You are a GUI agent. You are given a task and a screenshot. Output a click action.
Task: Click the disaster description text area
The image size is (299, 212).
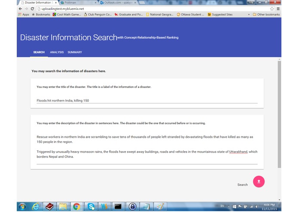click(147, 148)
